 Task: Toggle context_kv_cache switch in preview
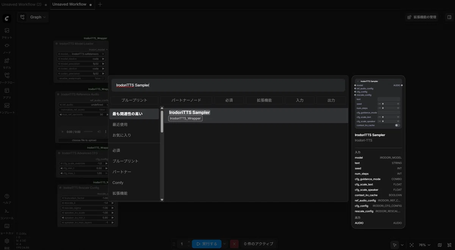[397, 125]
